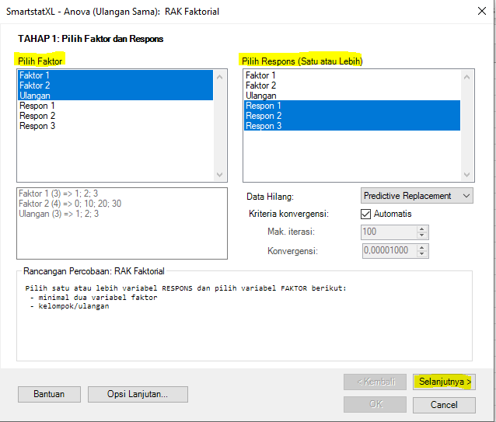Pick Respon 3 in Pilih Respons list
Viewport: 496px width, 422px height.
[264, 126]
